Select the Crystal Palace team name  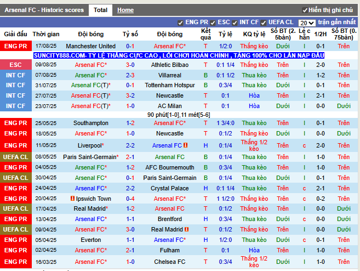point(170,188)
